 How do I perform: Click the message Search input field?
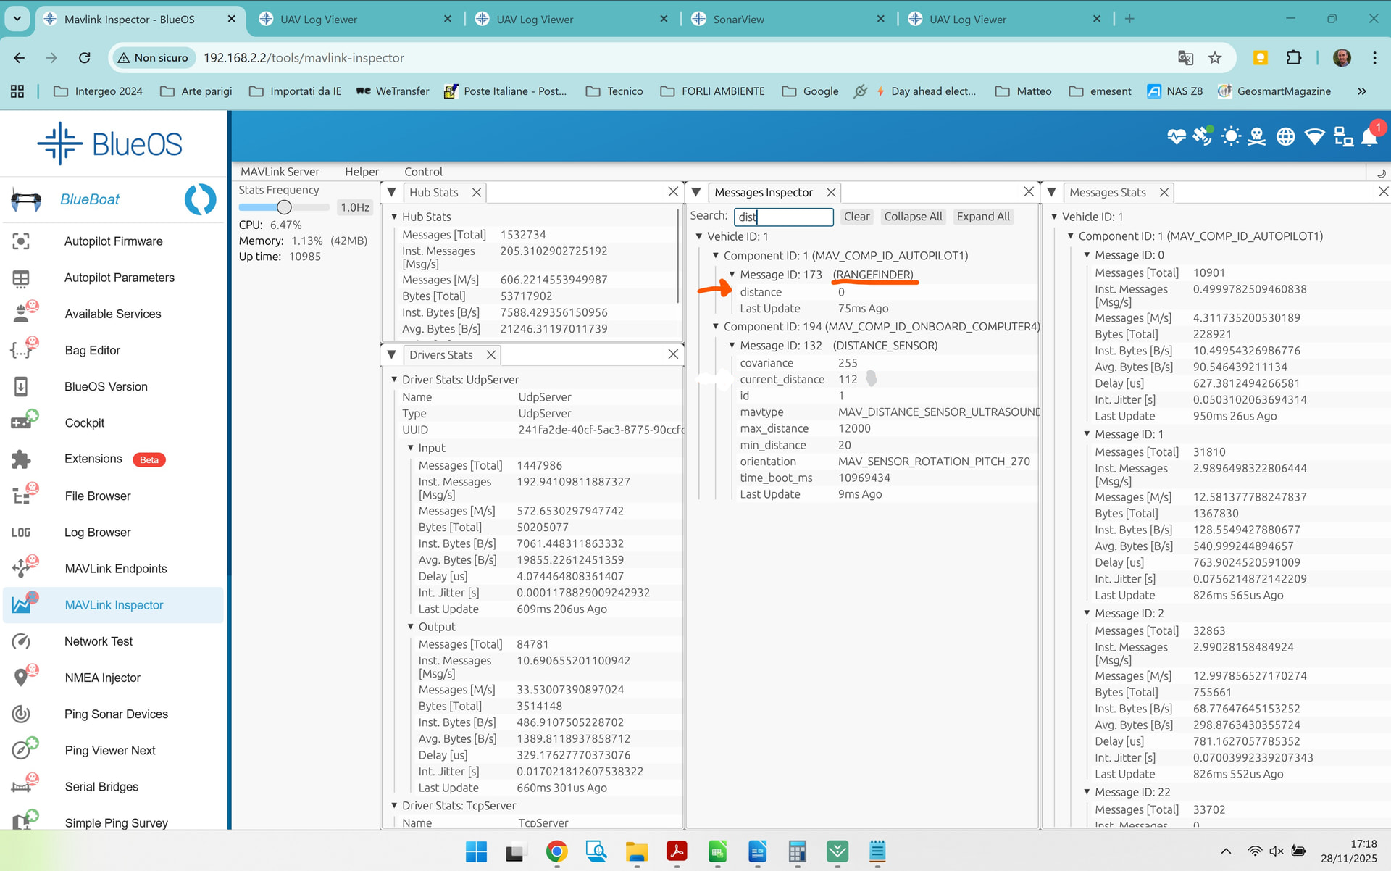(x=783, y=217)
